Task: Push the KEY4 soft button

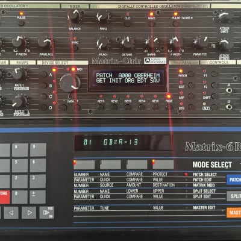Action: pos(142,107)
